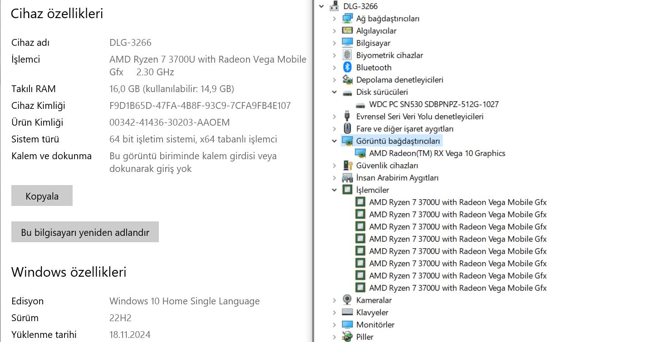Click 64 bit işletim sistemi system type text

tap(193, 139)
